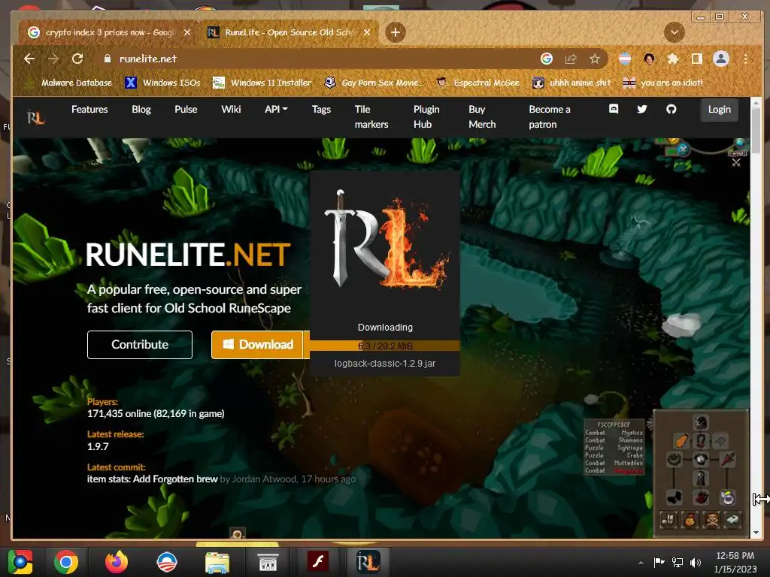Switch to RuneLite launcher in taskbar
This screenshot has width=770, height=577.
[368, 562]
